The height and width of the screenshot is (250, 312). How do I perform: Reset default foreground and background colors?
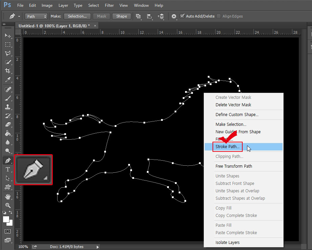[x=4, y=213]
